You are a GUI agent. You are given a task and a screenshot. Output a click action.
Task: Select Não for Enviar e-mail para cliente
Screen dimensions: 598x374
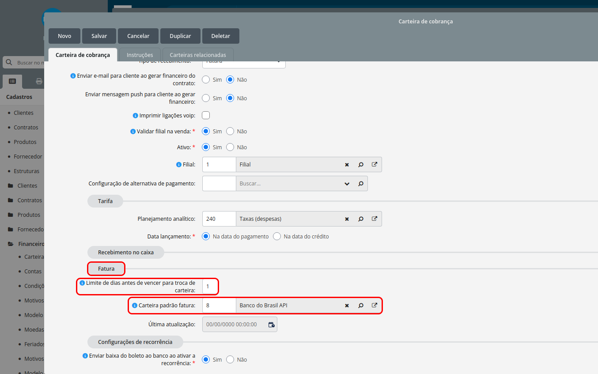click(230, 80)
